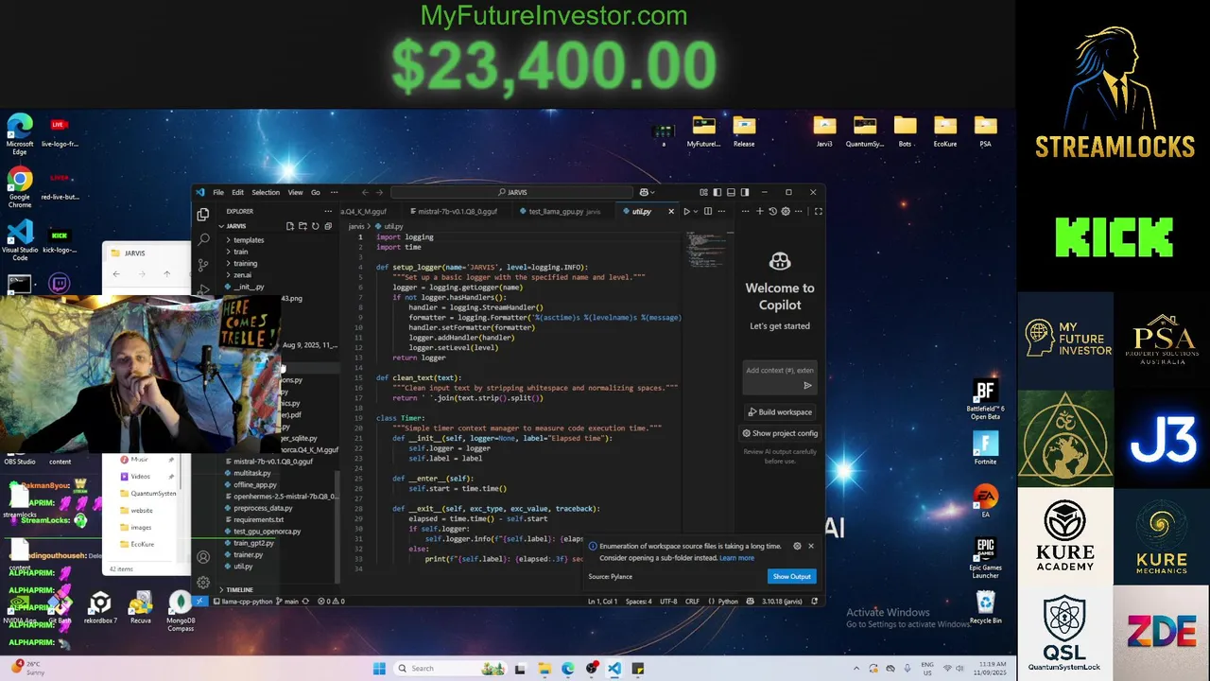The width and height of the screenshot is (1210, 681).
Task: Click the Show project config button
Action: click(780, 433)
